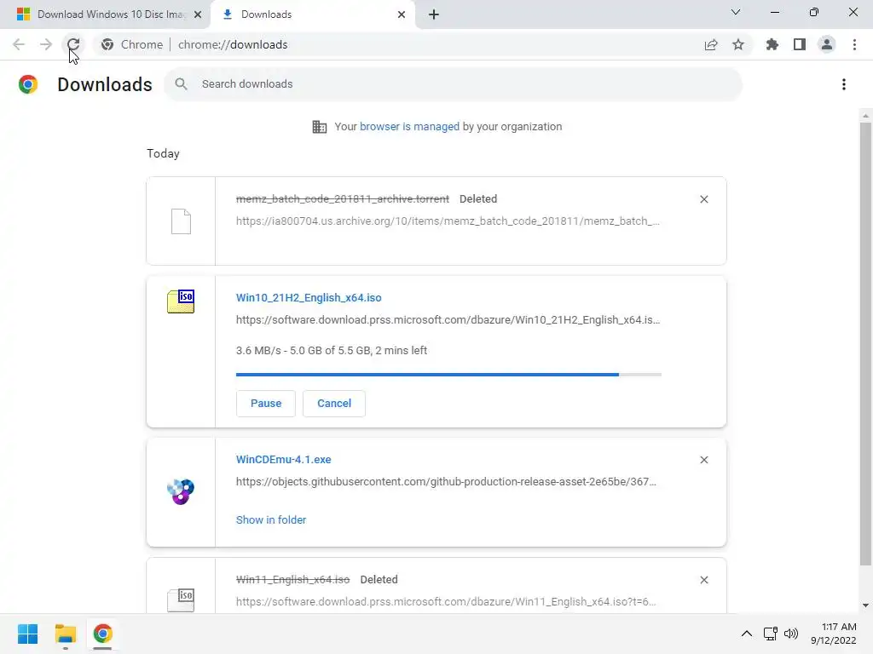Click the archive.org torrent source URL
This screenshot has height=654, width=873.
448,221
